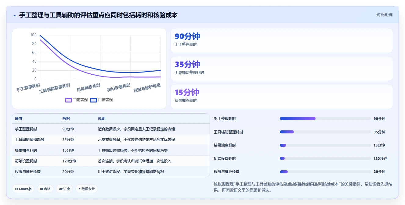Image resolution: width=405 pixels, height=205 pixels.
Task: Click the 维度 table column header
Action: click(19, 119)
